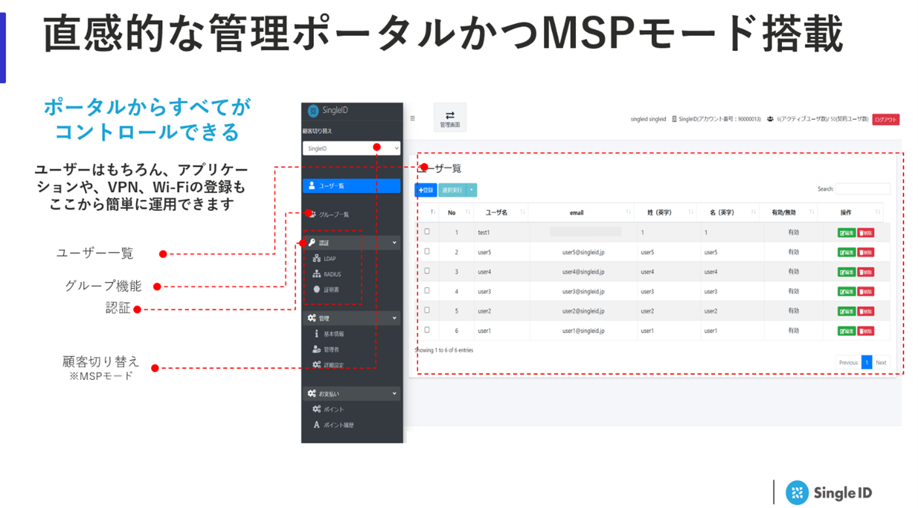Click 編集 for user3 row
Image resolution: width=918 pixels, height=508 pixels.
(847, 291)
